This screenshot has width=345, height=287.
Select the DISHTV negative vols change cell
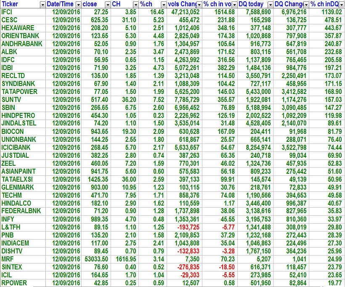click(x=186, y=251)
